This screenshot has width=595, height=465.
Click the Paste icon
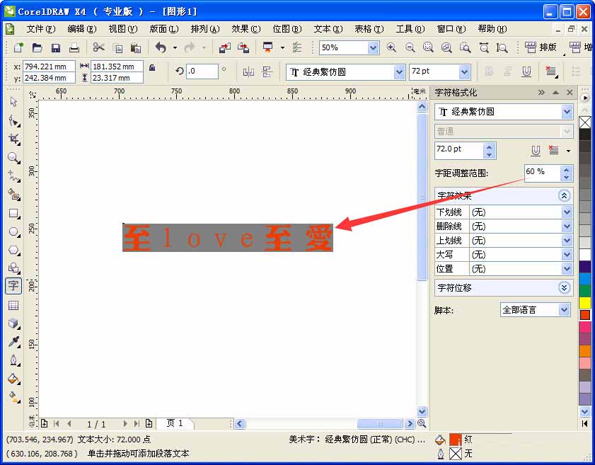pyautogui.click(x=135, y=48)
